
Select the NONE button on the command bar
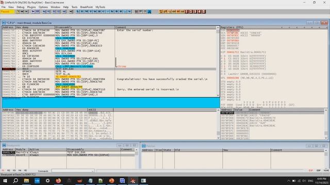(326, 171)
